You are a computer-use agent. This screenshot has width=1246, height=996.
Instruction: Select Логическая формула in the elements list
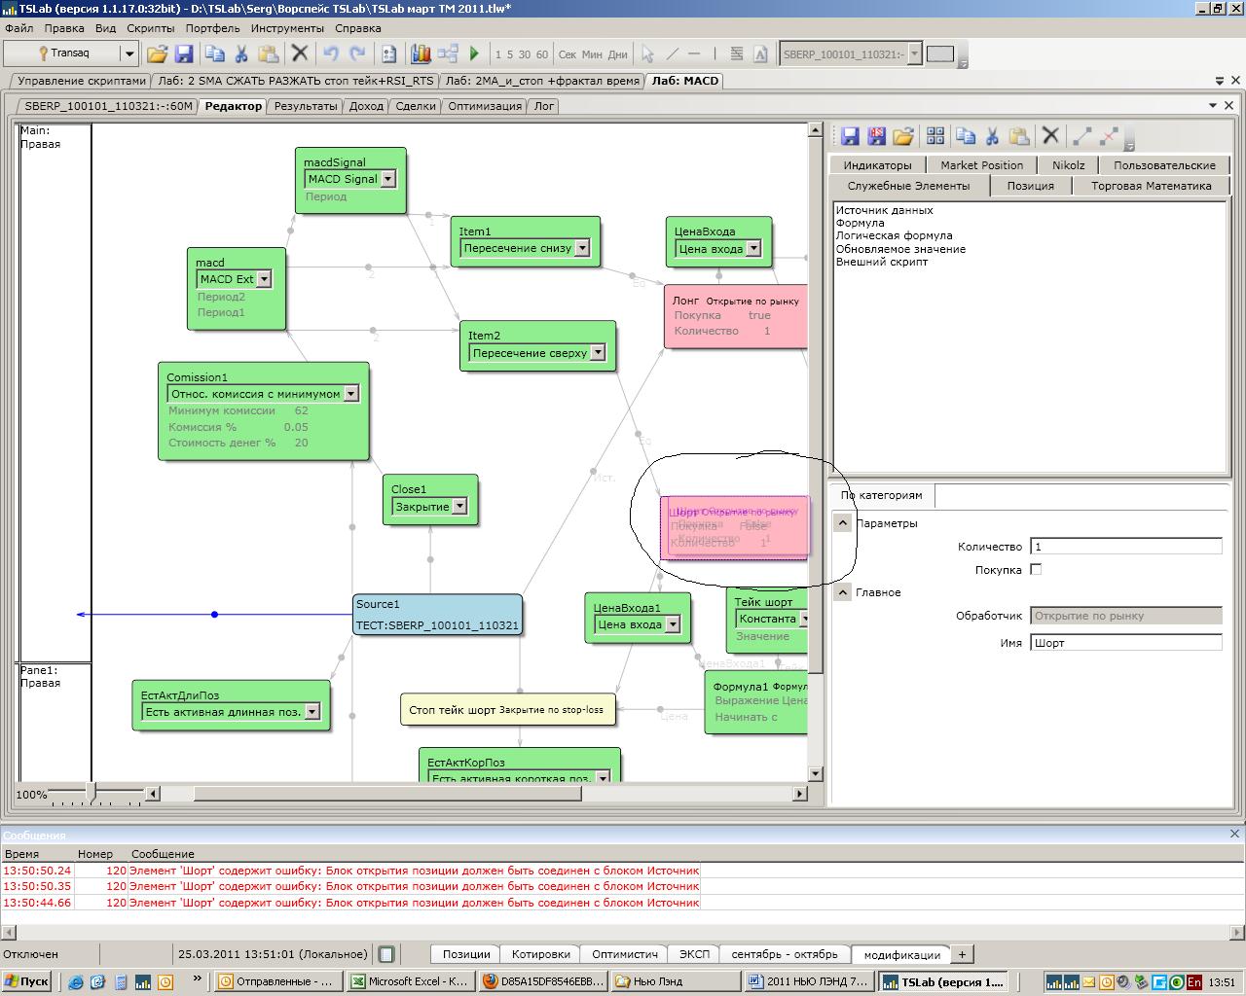click(x=894, y=235)
